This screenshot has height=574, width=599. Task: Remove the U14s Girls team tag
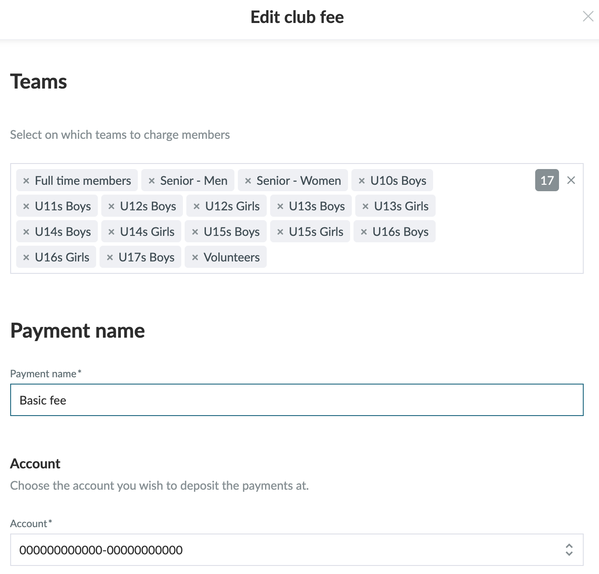coord(111,232)
